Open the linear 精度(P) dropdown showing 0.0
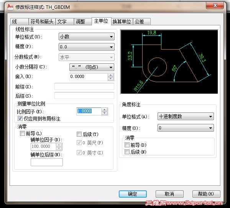Viewport: 230px width, 208px height. 86,47
